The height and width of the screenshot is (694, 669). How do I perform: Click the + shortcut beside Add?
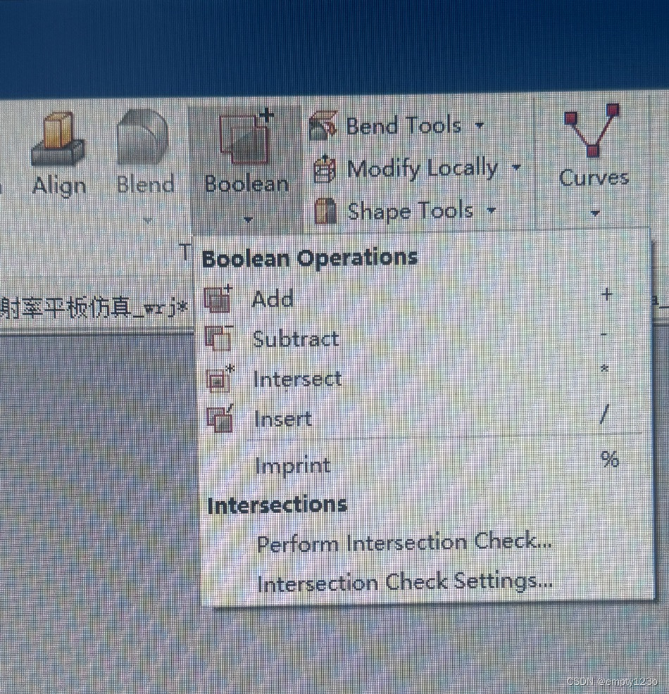click(607, 294)
